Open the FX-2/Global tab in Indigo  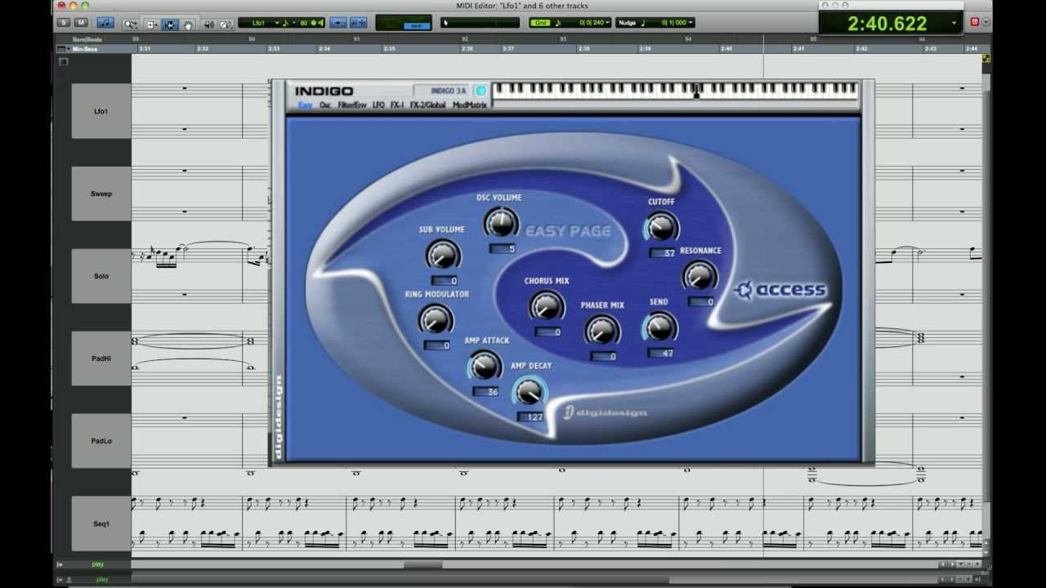428,105
